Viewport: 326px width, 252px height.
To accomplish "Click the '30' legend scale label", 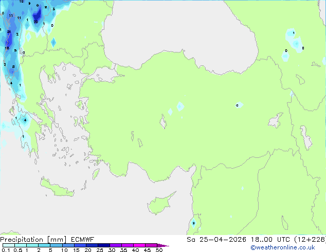I will click(x=112, y=250).
